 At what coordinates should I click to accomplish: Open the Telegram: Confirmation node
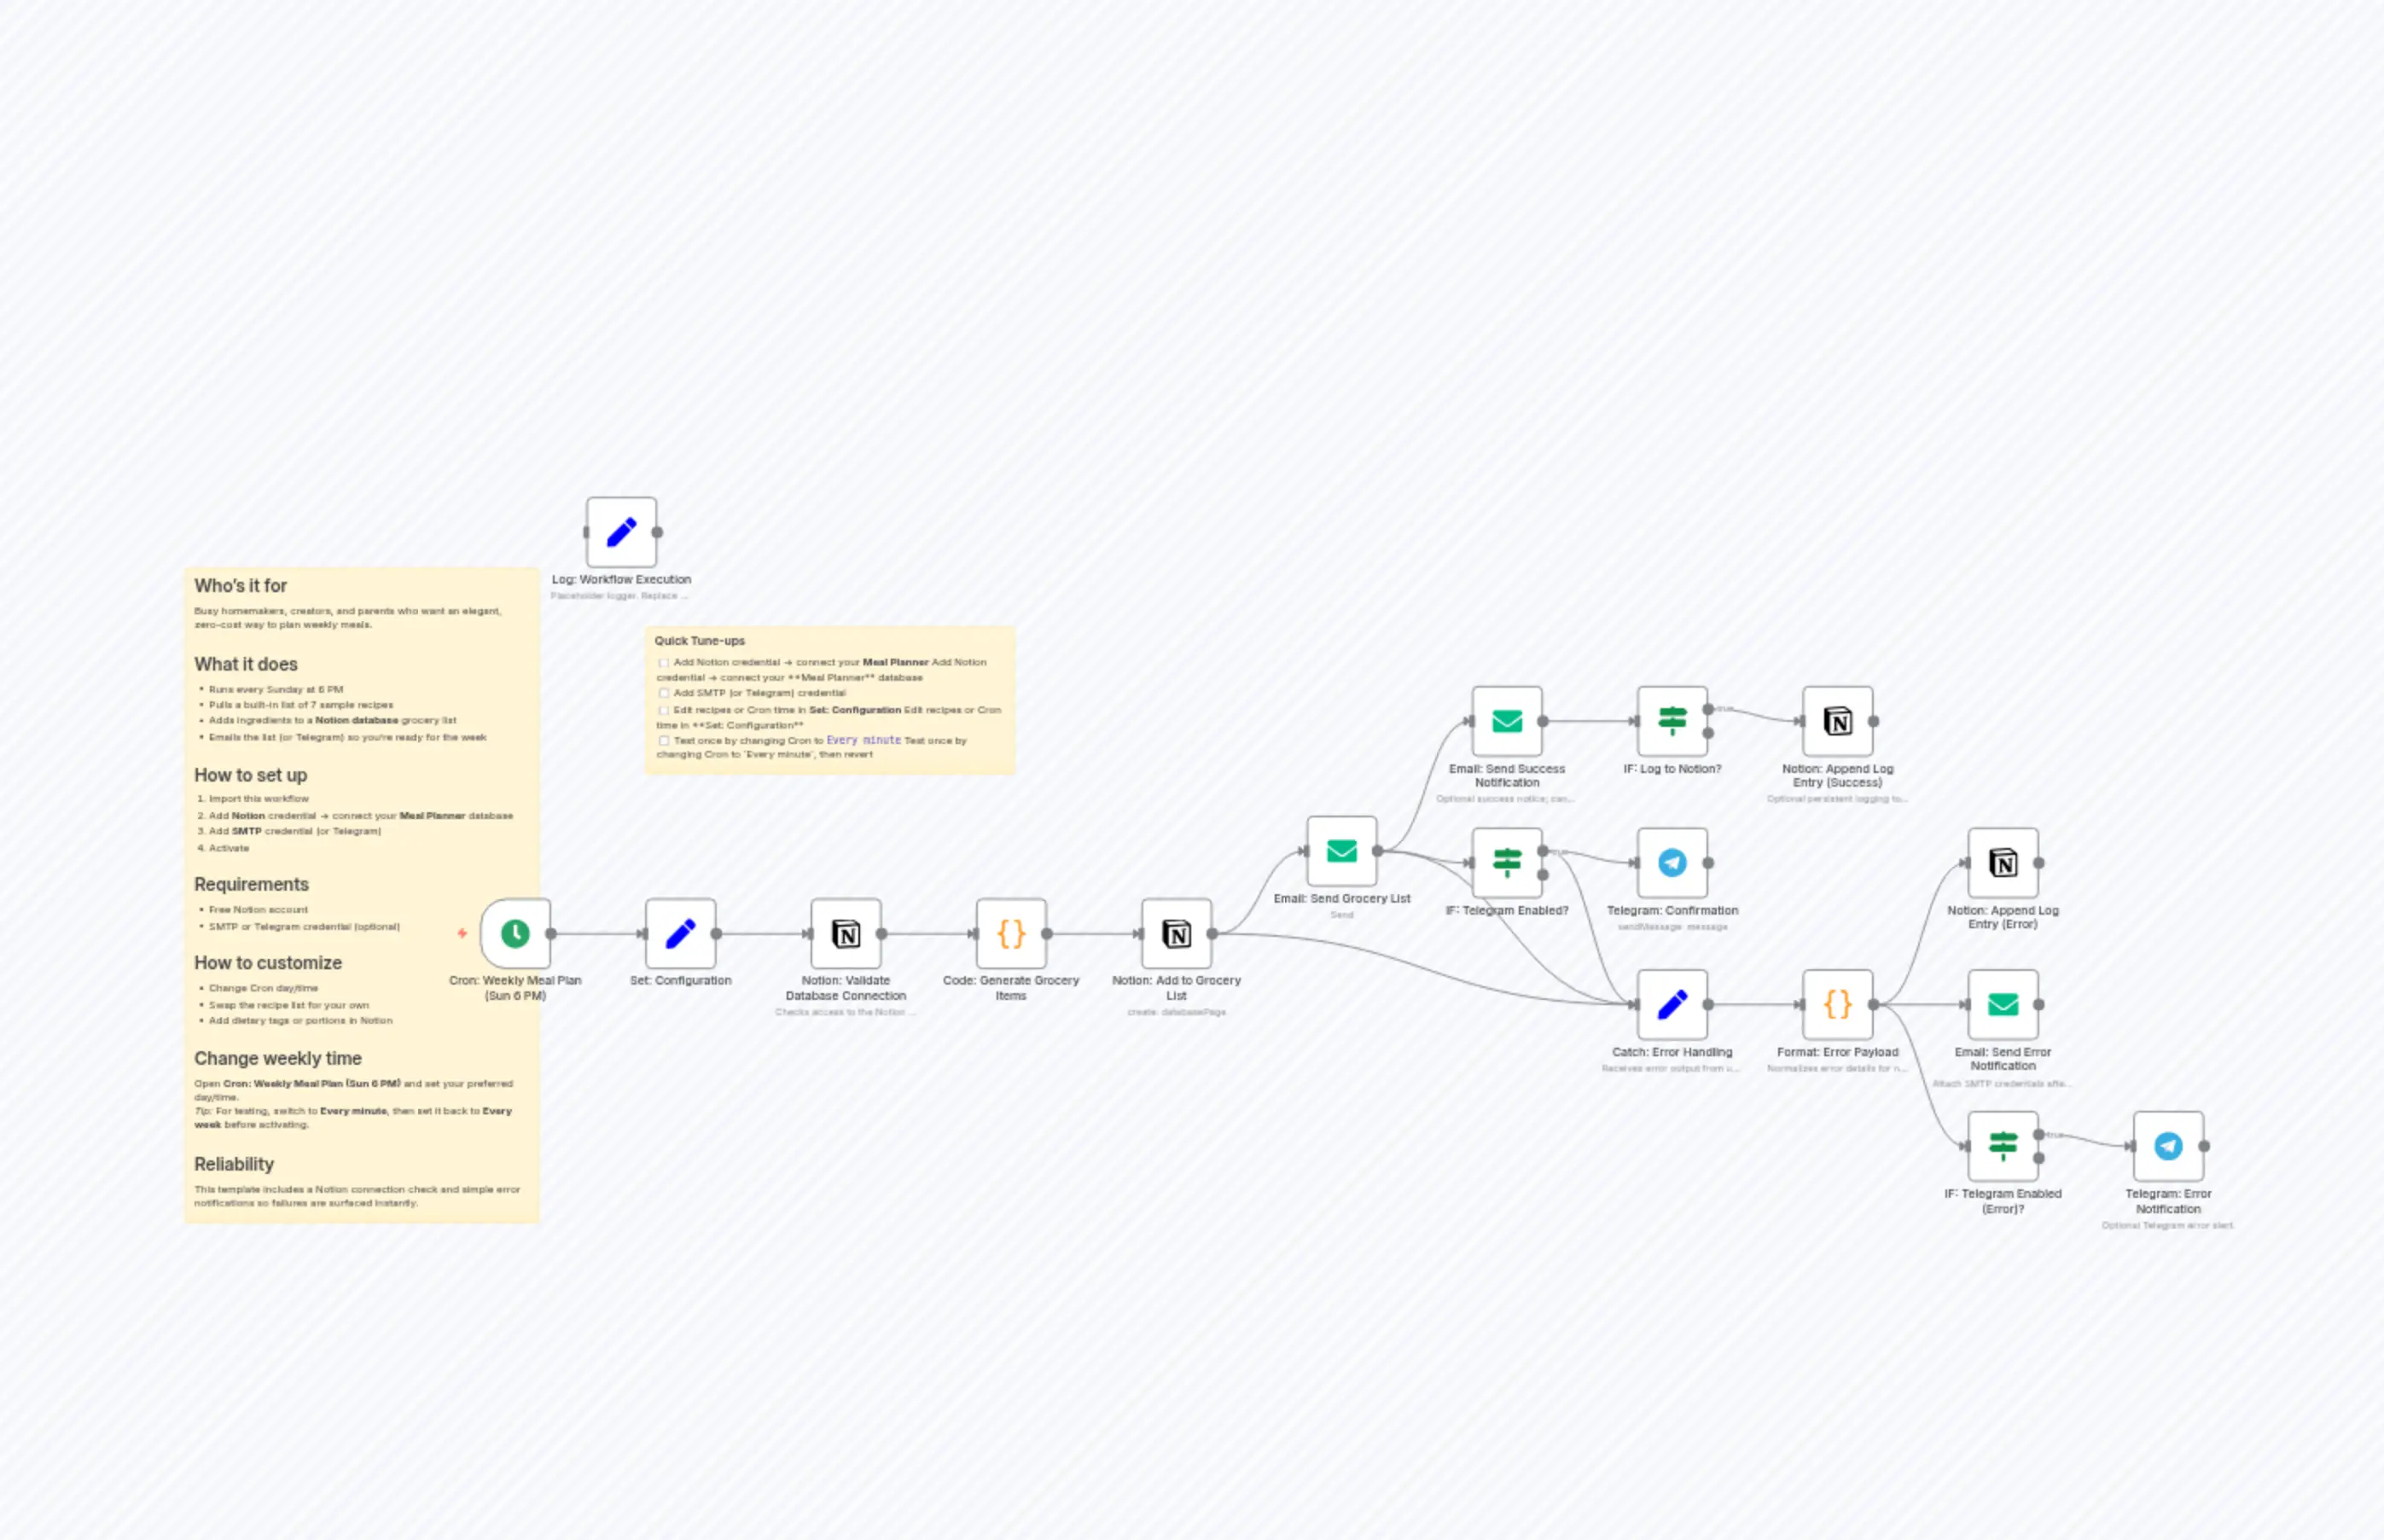click(1672, 862)
